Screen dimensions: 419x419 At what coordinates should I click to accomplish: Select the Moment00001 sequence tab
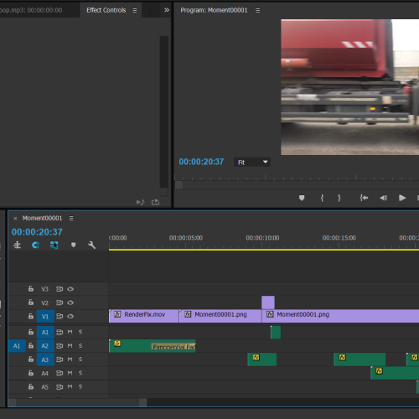click(43, 218)
